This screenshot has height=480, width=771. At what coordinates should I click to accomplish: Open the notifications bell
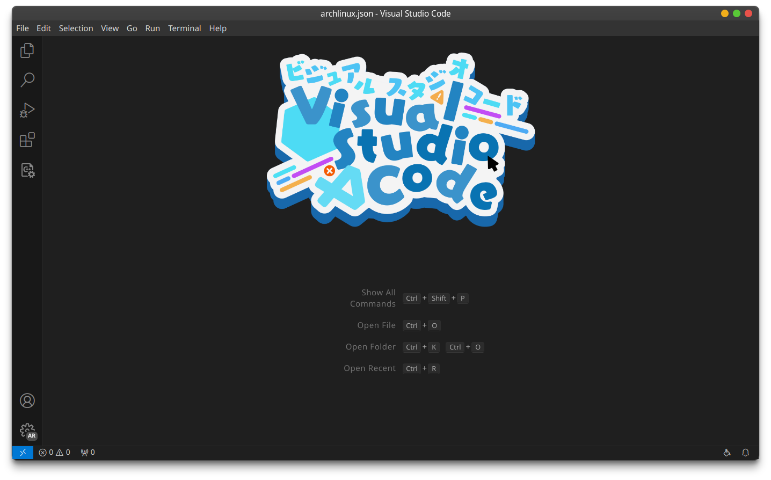coord(745,453)
